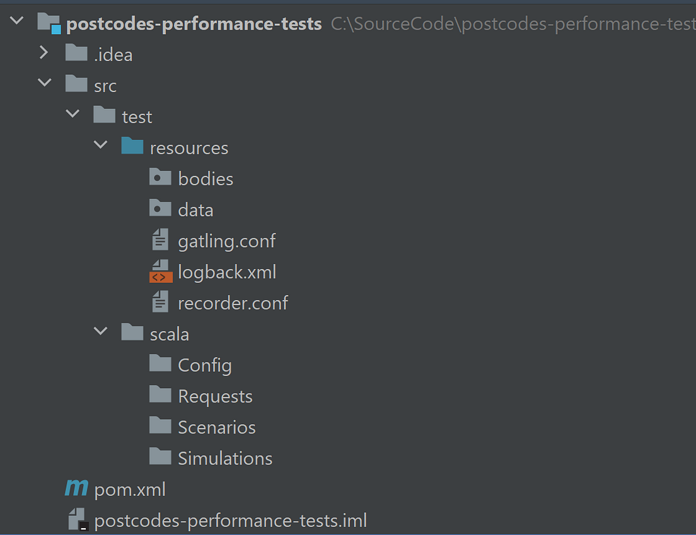
Task: Select the Config folder
Action: point(205,364)
